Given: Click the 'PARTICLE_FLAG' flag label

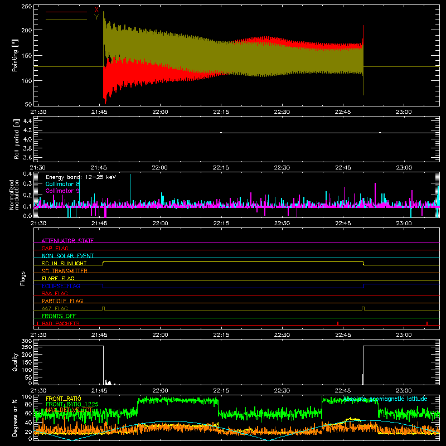Looking at the screenshot, I should pyautogui.click(x=62, y=300).
